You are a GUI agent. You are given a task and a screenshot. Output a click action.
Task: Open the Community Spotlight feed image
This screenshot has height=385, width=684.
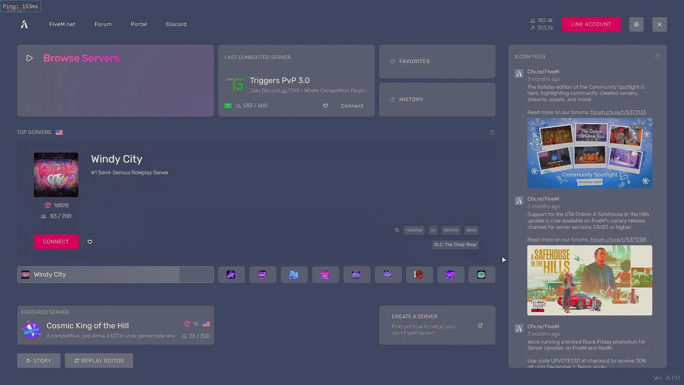tap(590, 153)
